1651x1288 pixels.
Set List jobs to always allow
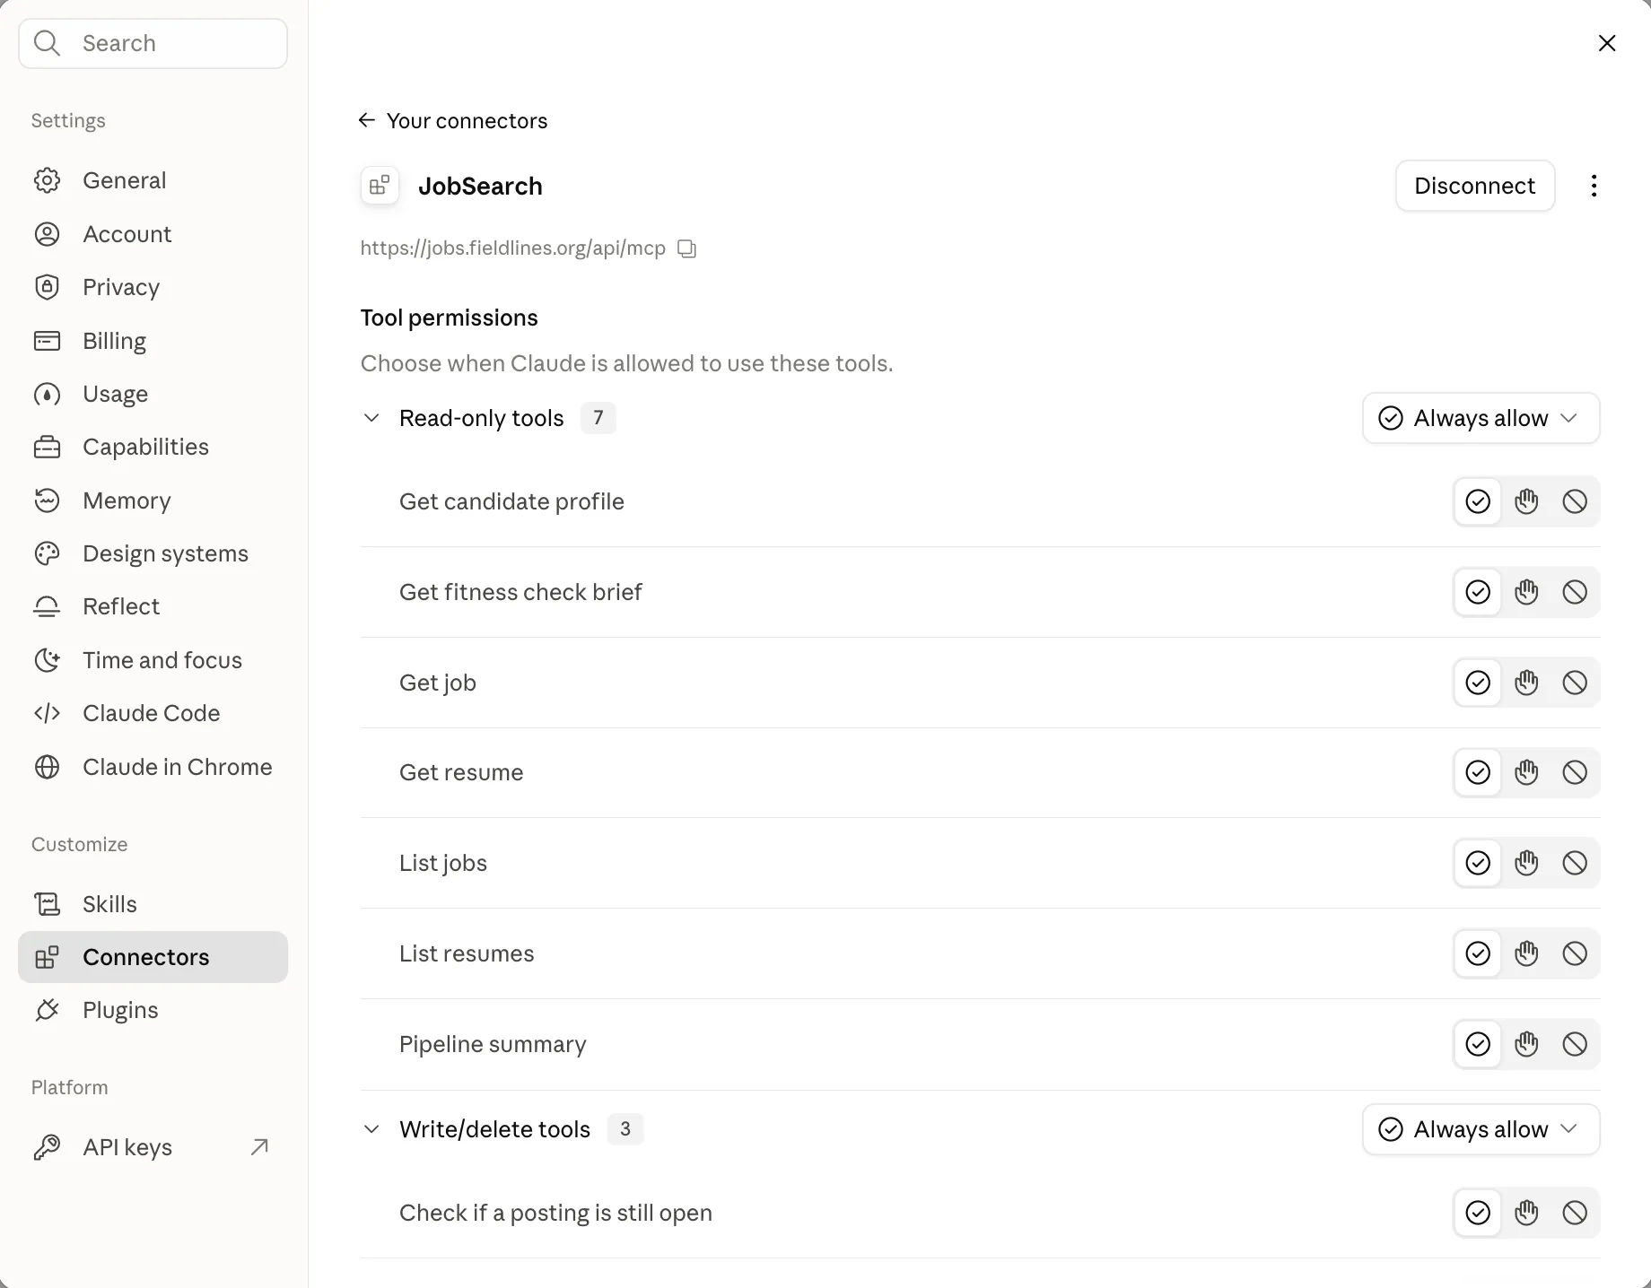pos(1478,863)
